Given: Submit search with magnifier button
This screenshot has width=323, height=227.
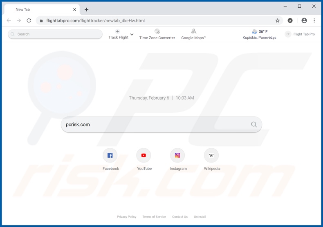Looking at the screenshot, I should (x=254, y=125).
